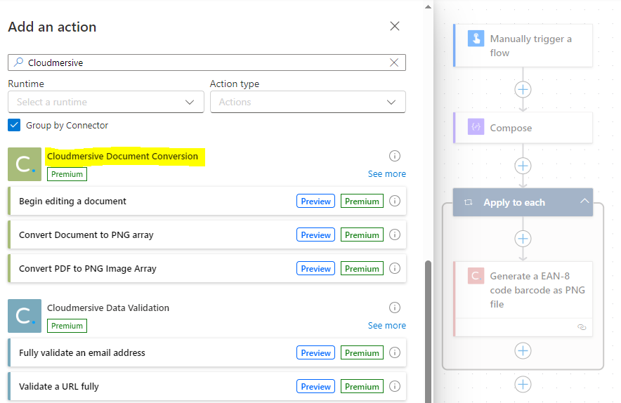Image resolution: width=621 pixels, height=403 pixels.
Task: Add a step after Manually trigger a flow
Action: pos(523,89)
